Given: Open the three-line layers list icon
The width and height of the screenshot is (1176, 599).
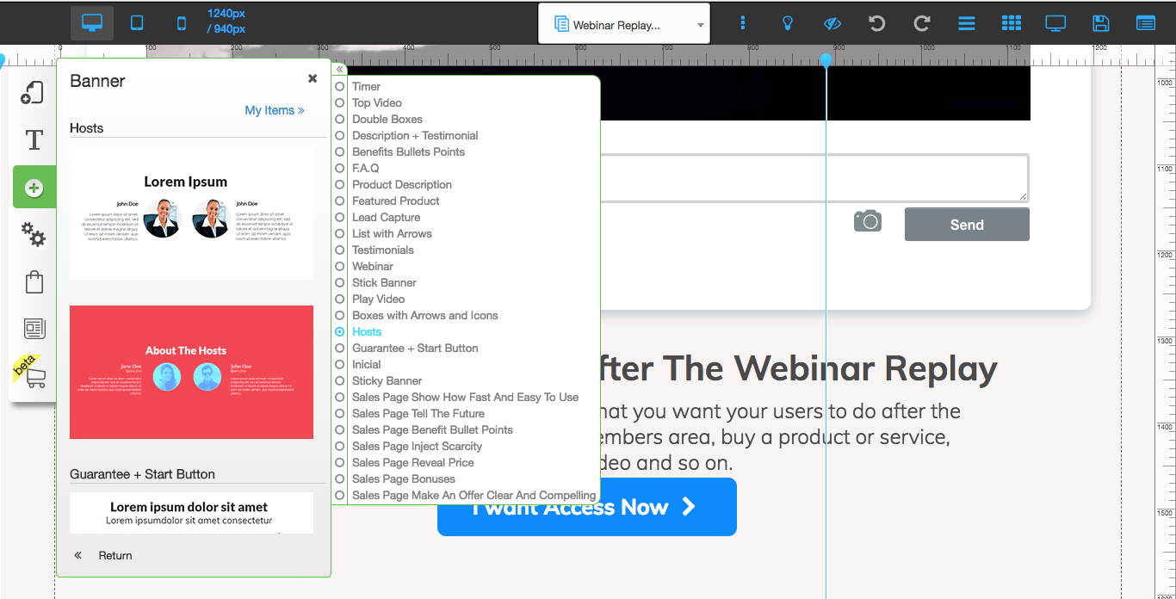Looking at the screenshot, I should click(967, 23).
